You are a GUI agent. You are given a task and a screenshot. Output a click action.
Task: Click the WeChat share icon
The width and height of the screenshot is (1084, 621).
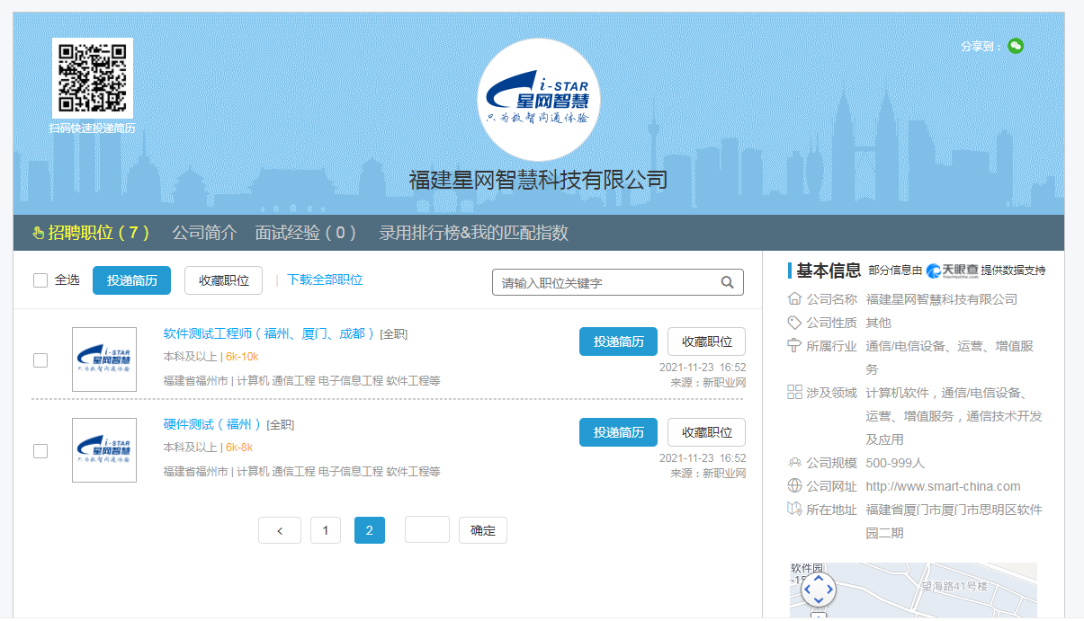coord(1016,46)
